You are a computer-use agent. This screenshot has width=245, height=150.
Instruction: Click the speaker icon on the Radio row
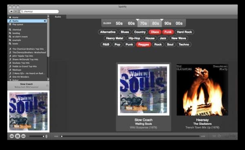coord(45,21)
